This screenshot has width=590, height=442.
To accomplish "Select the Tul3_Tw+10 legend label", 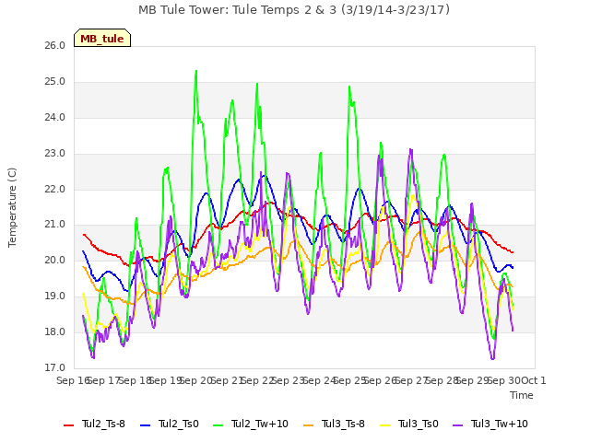I will tap(500, 424).
